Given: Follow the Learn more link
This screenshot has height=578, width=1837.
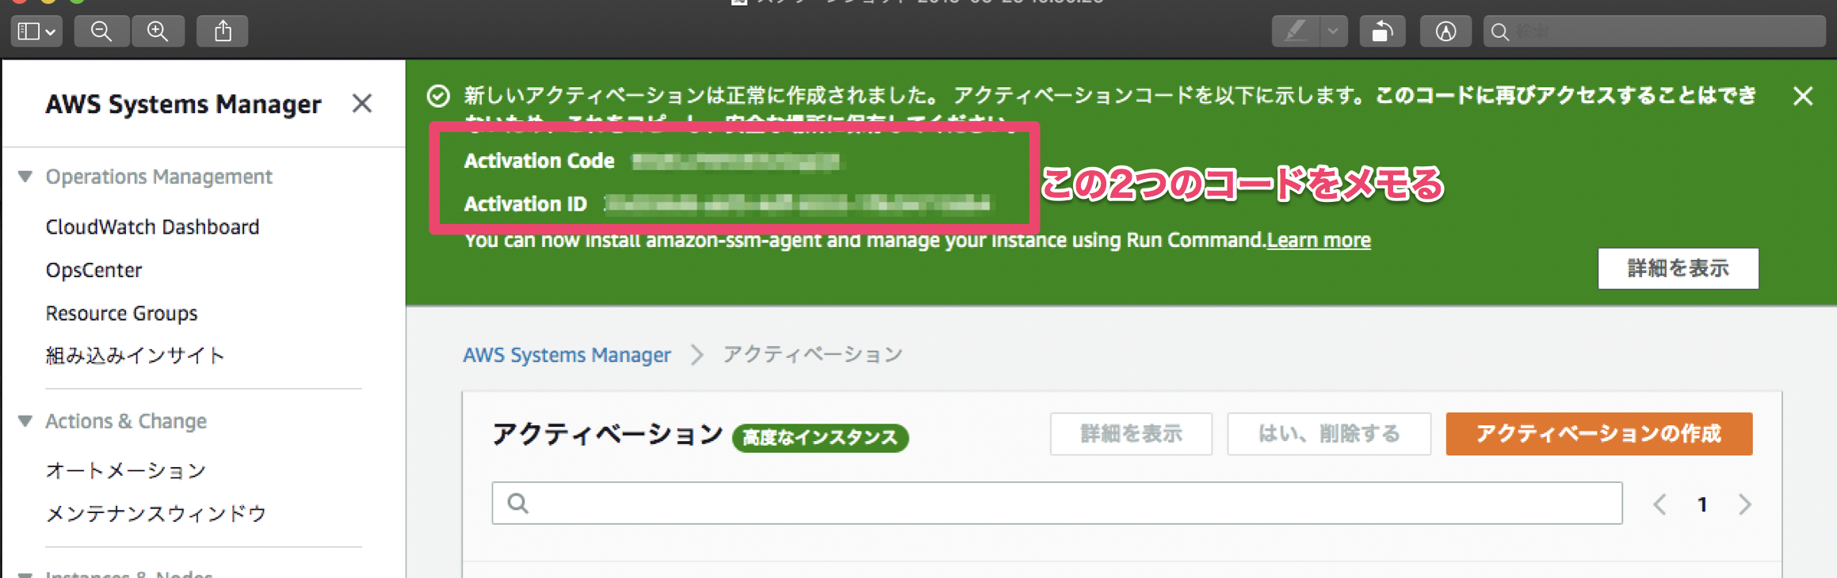Looking at the screenshot, I should click(1319, 240).
